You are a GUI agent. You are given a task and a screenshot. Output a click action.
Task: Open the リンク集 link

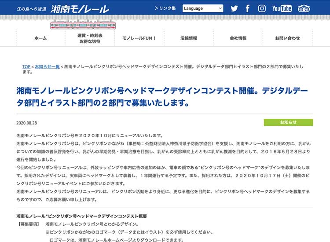coord(165,8)
